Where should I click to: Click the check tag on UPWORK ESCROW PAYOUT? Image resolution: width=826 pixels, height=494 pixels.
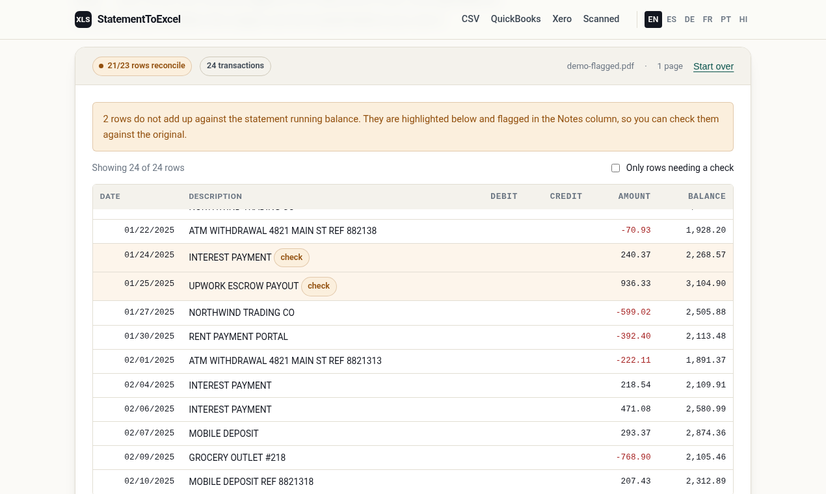tap(319, 286)
